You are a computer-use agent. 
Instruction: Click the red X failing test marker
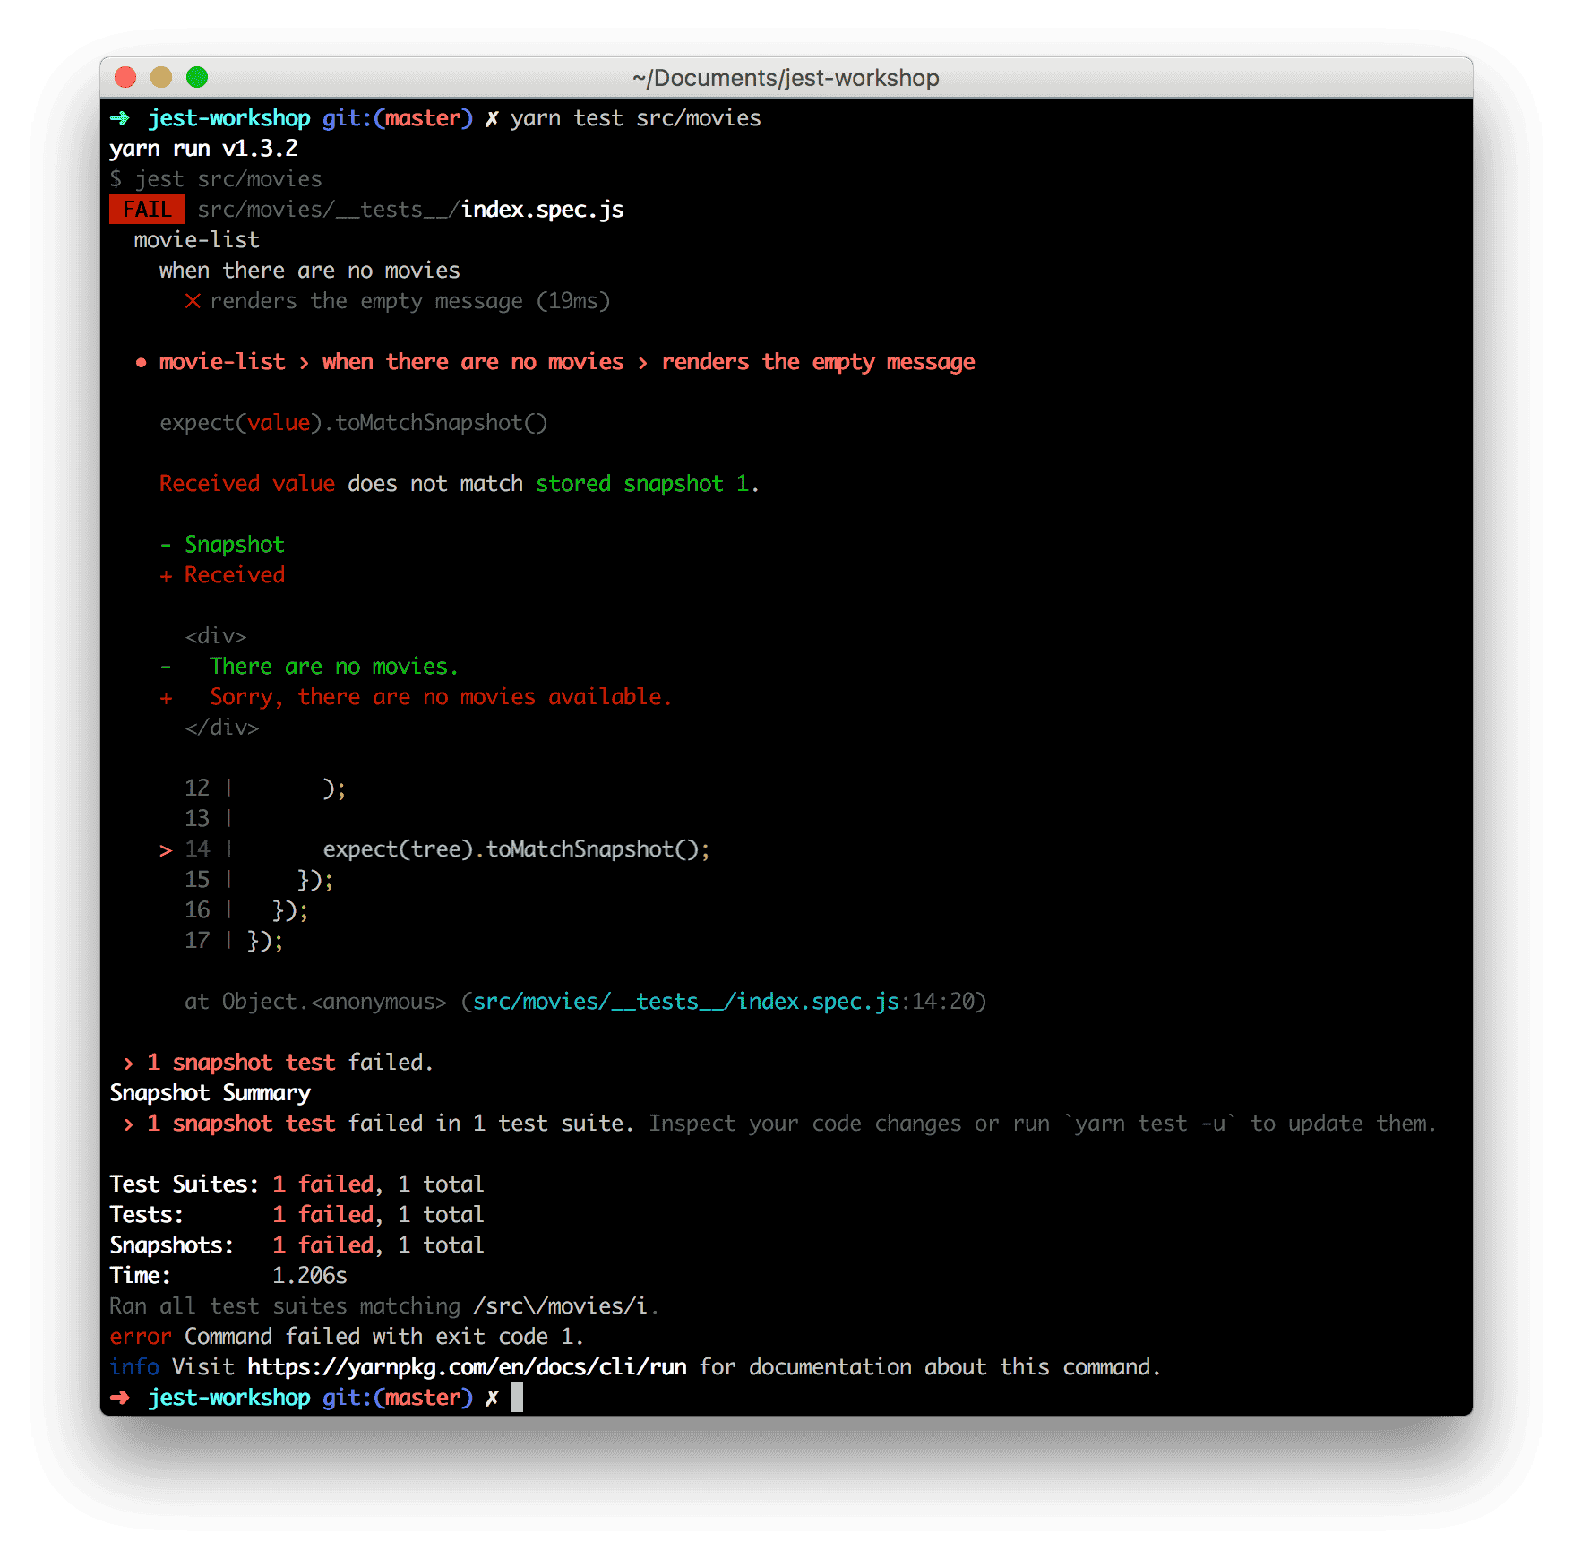tap(193, 301)
